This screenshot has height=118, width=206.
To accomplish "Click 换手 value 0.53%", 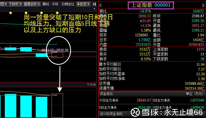I will [x=146, y=59].
